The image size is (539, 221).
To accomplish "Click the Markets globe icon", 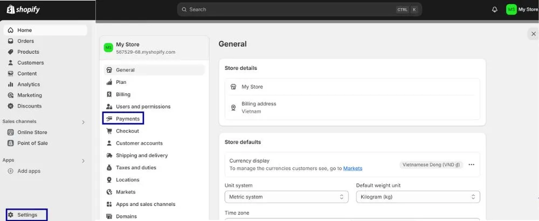I will click(109, 192).
